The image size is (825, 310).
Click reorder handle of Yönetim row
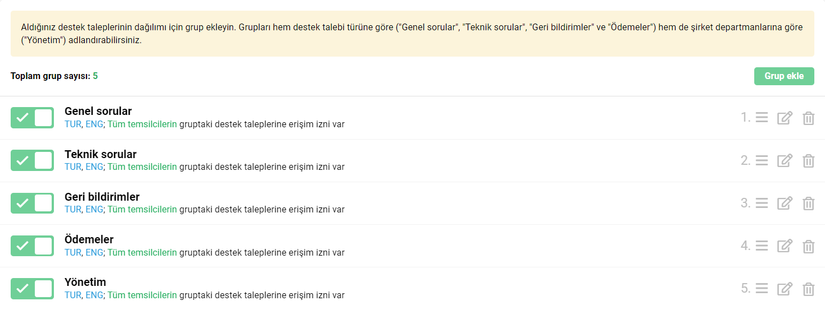tap(762, 288)
